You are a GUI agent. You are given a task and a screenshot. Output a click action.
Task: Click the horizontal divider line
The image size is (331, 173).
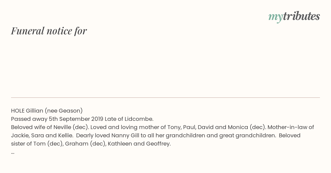pyautogui.click(x=165, y=97)
